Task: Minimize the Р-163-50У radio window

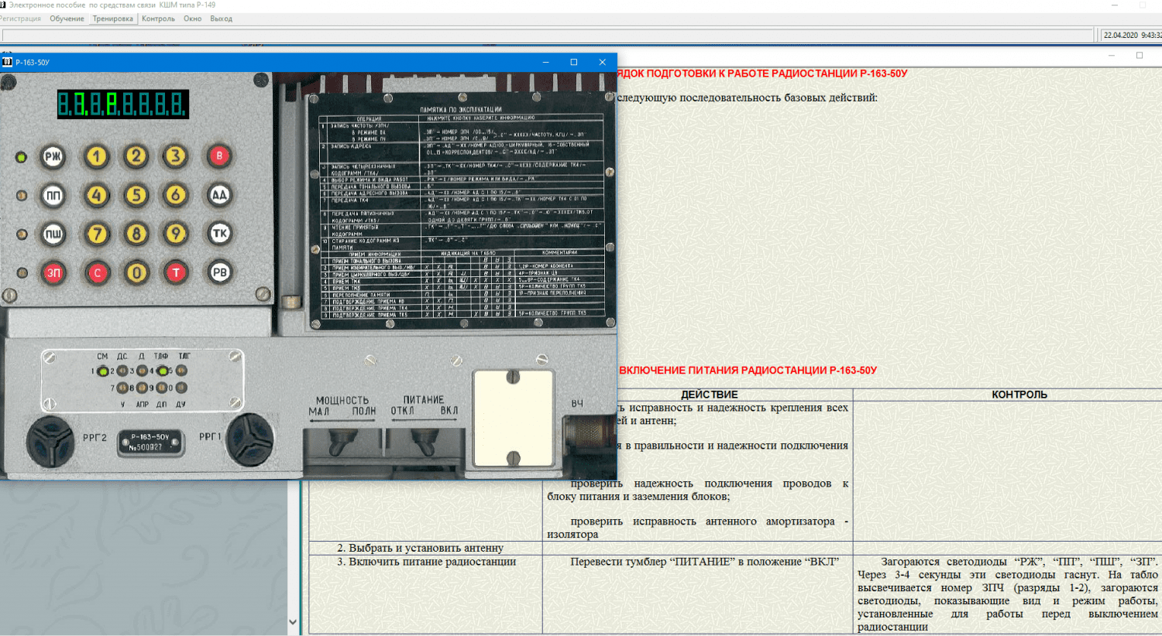Action: point(545,62)
